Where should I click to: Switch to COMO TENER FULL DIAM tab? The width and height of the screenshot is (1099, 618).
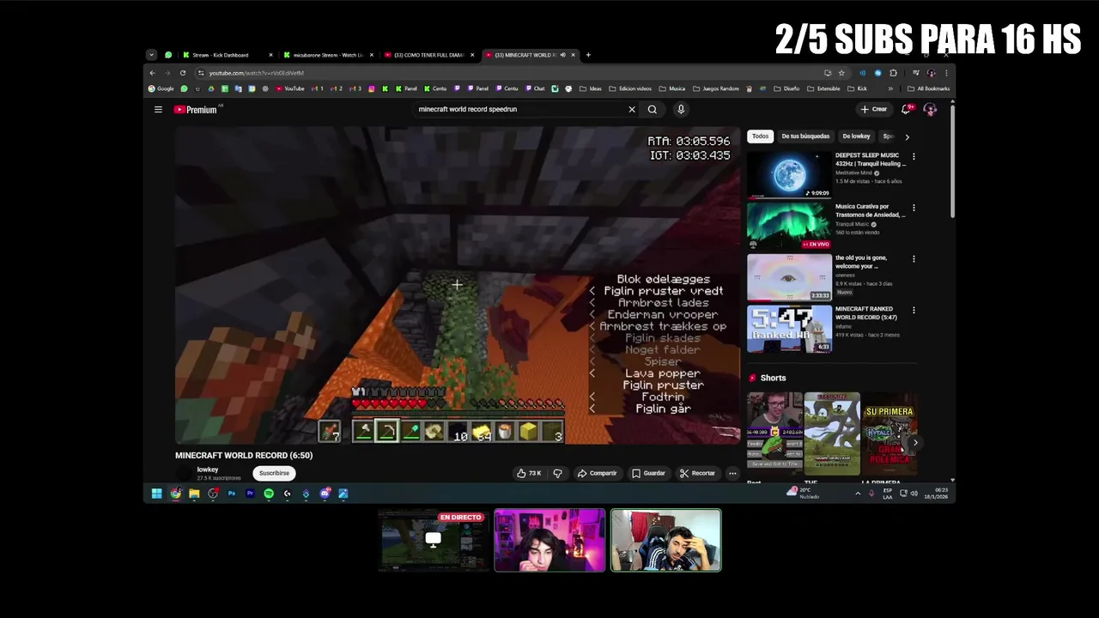(x=429, y=55)
